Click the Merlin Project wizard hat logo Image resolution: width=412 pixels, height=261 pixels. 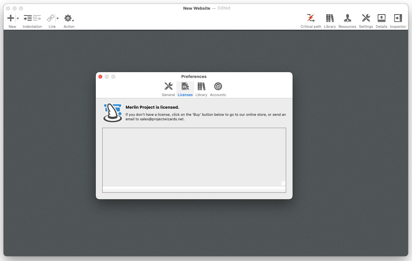pos(113,113)
